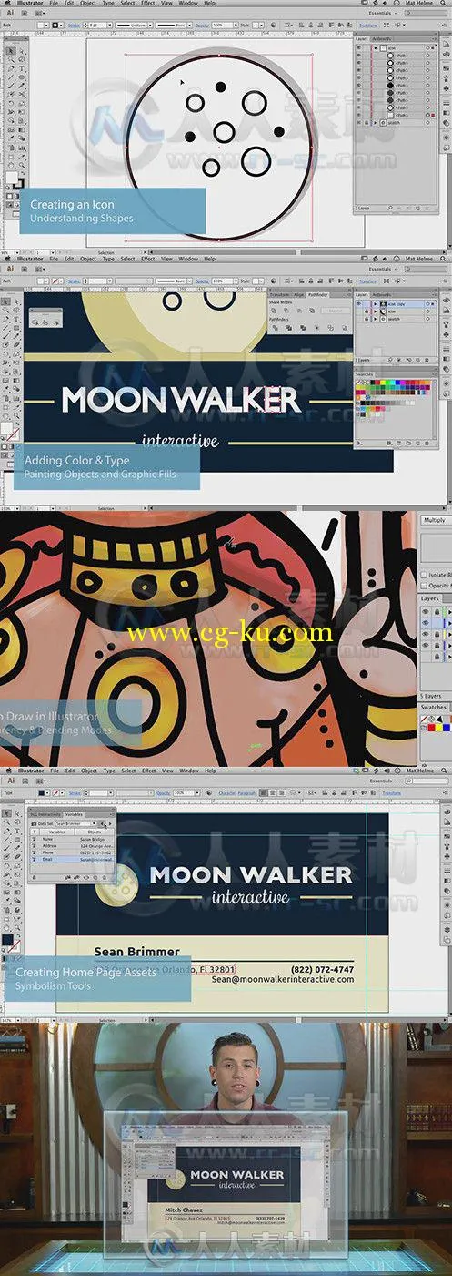Image resolution: width=452 pixels, height=1276 pixels.
Task: Click Opacity link in Creating an Icon control bar
Action: [x=200, y=26]
